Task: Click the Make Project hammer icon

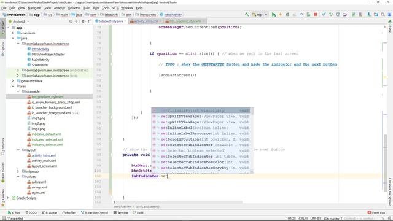Action: pyautogui.click(x=247, y=15)
